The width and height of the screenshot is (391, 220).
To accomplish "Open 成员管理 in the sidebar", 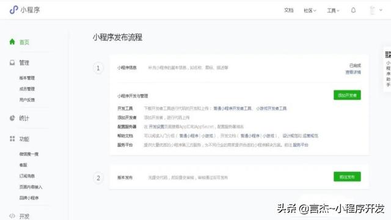I will [x=27, y=89].
